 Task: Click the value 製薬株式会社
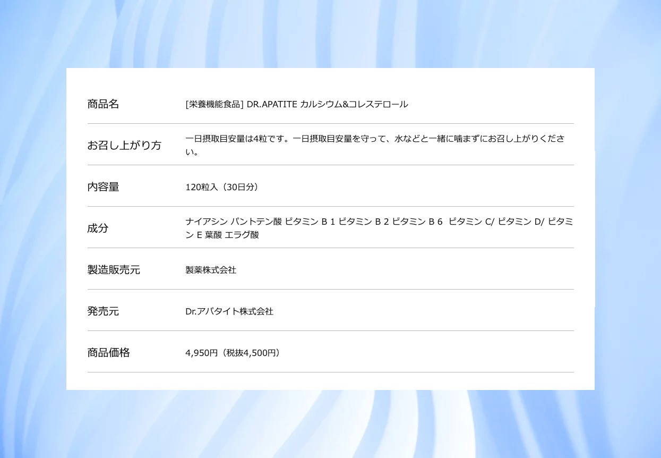pyautogui.click(x=211, y=270)
